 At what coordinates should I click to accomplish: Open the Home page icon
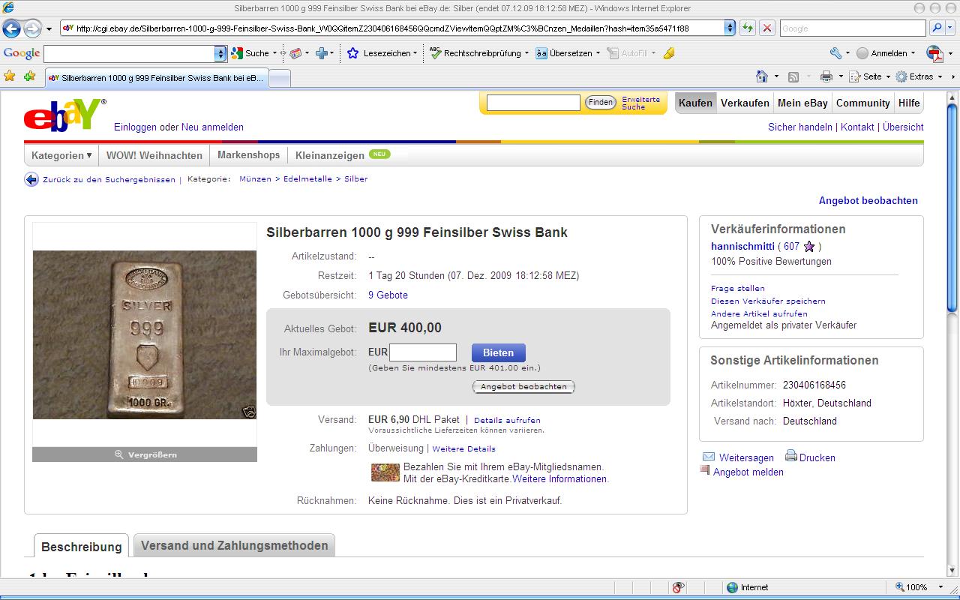click(x=762, y=76)
